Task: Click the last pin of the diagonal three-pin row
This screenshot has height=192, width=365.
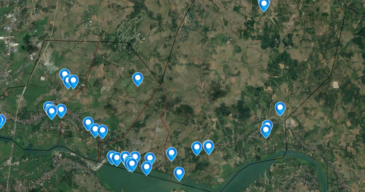Action: [x=103, y=131]
